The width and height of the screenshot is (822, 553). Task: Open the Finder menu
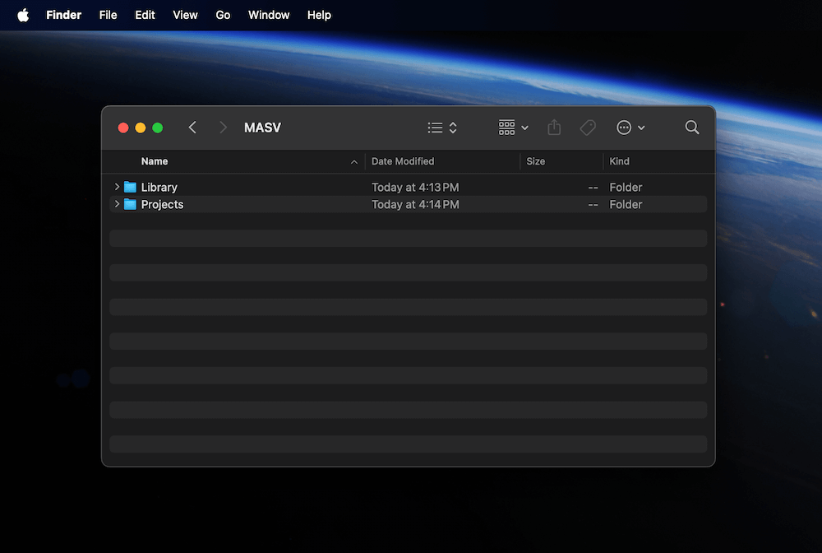point(63,15)
